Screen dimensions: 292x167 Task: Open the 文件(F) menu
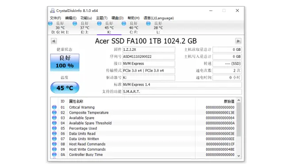pos(55,18)
